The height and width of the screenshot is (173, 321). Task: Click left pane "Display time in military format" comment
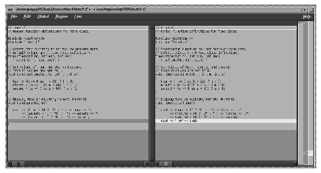(x=47, y=99)
